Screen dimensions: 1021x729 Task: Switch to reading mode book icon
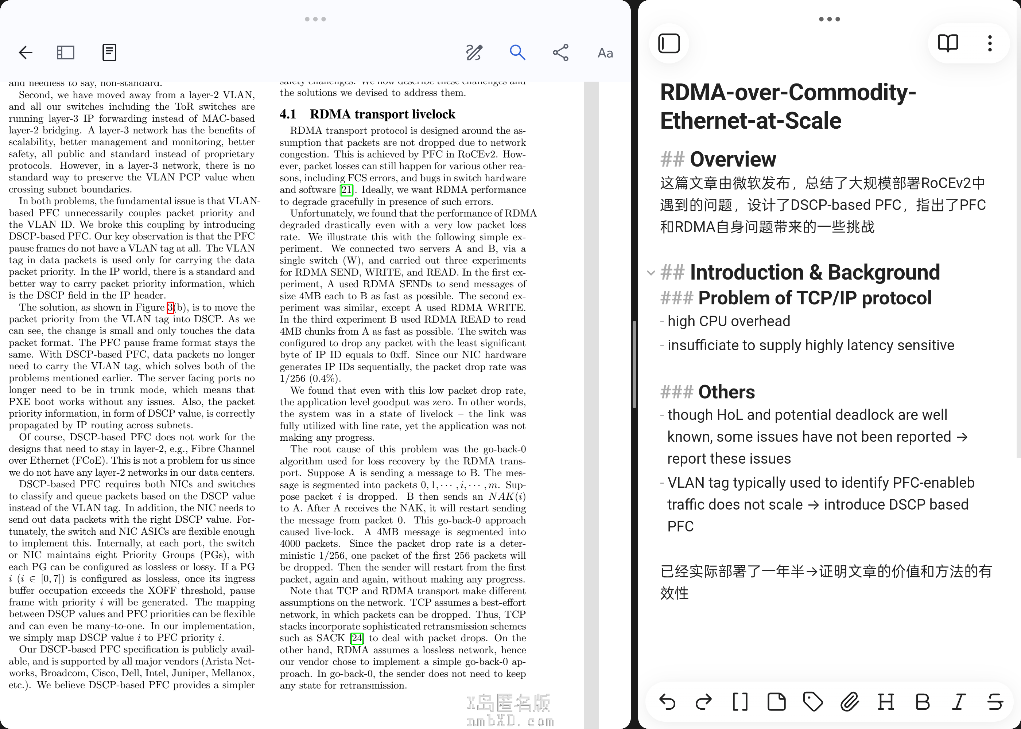pos(948,43)
